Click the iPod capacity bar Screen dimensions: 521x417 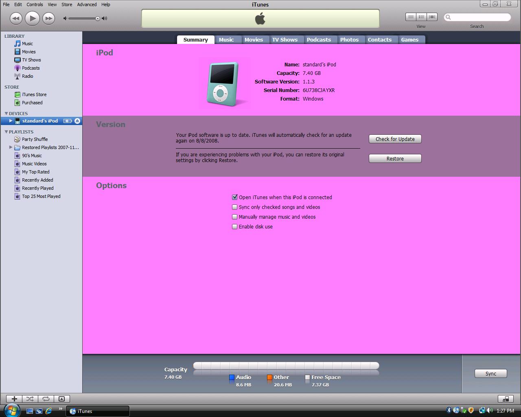[286, 366]
